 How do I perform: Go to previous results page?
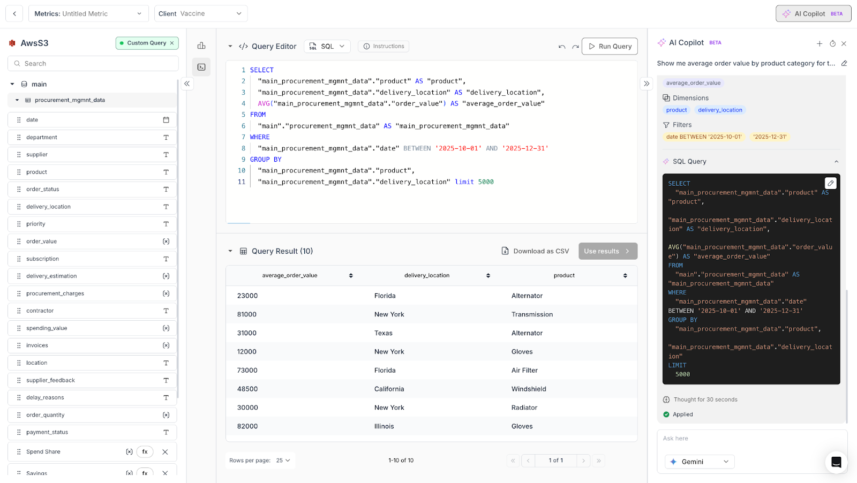(x=528, y=461)
